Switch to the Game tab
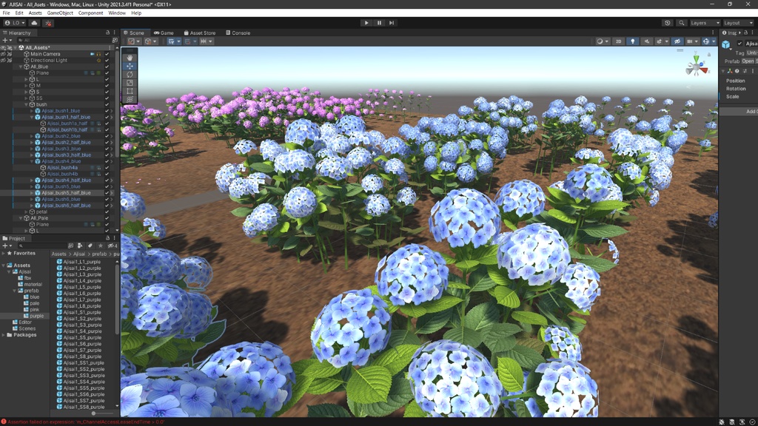This screenshot has height=426, width=758. tap(164, 33)
